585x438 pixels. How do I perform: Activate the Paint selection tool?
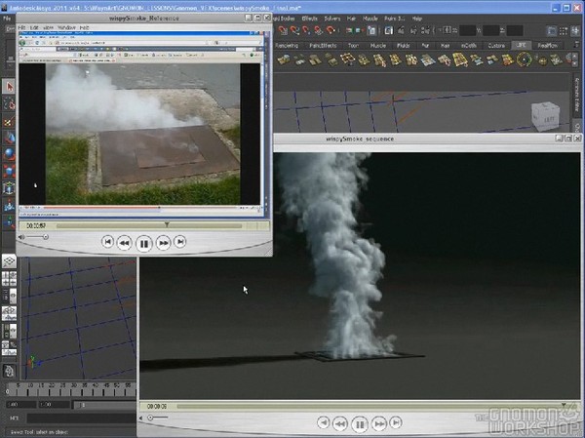coord(9,121)
